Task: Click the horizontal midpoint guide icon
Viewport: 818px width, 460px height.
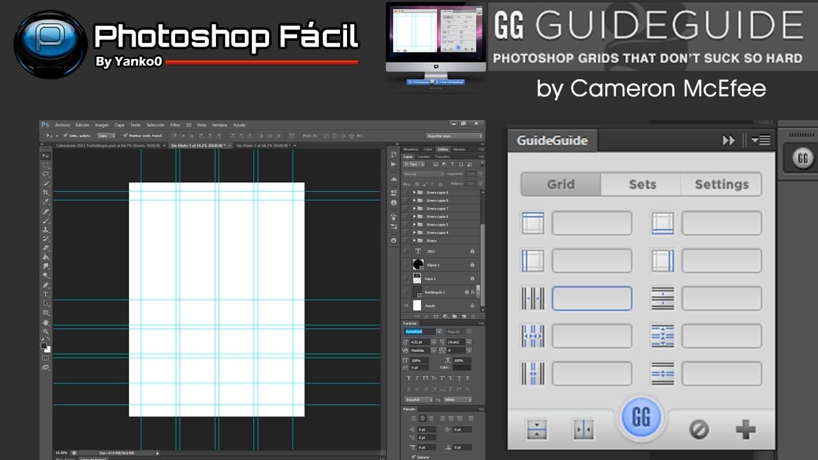Action: pos(537,430)
